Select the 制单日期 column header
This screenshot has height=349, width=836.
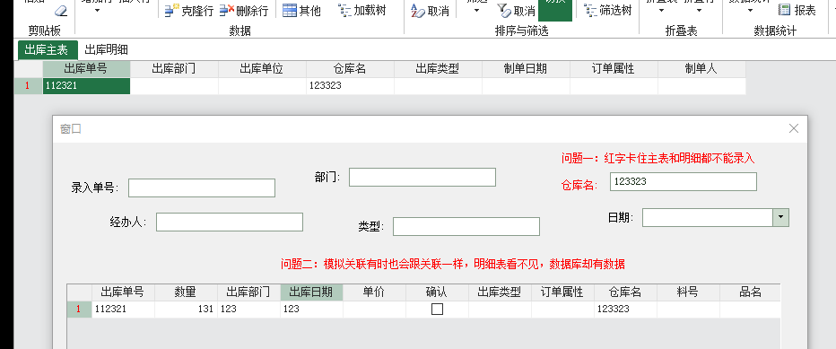click(x=527, y=69)
